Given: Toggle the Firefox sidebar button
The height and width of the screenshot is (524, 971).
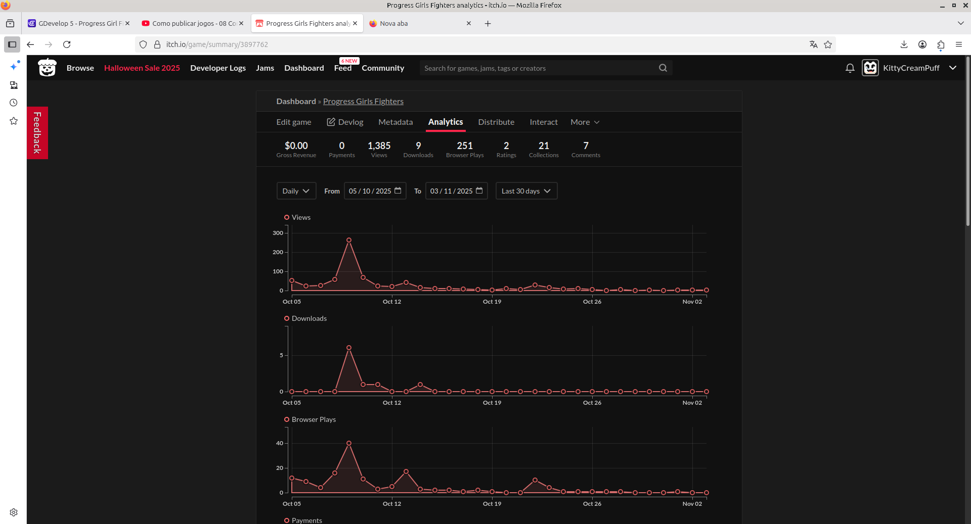Looking at the screenshot, I should [12, 44].
